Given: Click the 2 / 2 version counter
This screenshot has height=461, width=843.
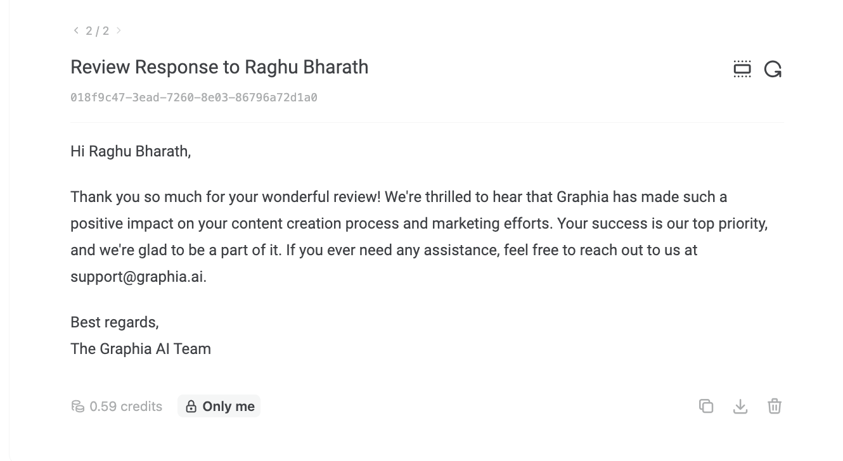Looking at the screenshot, I should (x=97, y=30).
